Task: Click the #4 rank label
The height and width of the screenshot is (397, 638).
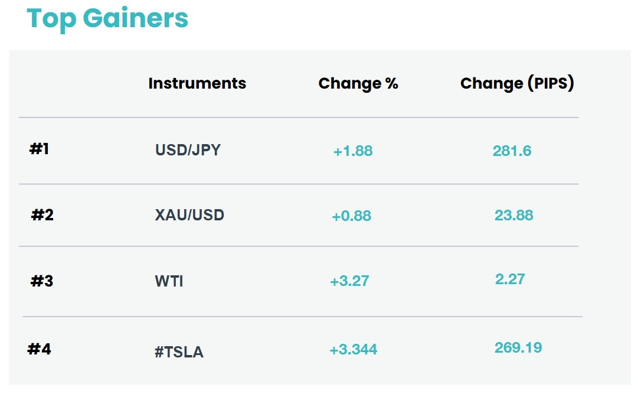Action: coord(39,349)
